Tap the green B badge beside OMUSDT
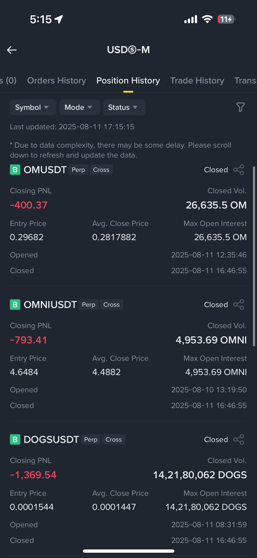257x558 pixels. tap(15, 170)
